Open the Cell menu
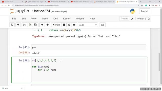Viewport: 162px width, 91px height. click(55, 18)
